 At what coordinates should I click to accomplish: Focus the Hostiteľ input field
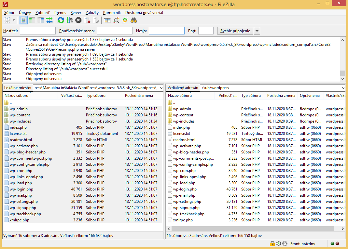pyautogui.click(x=38, y=31)
